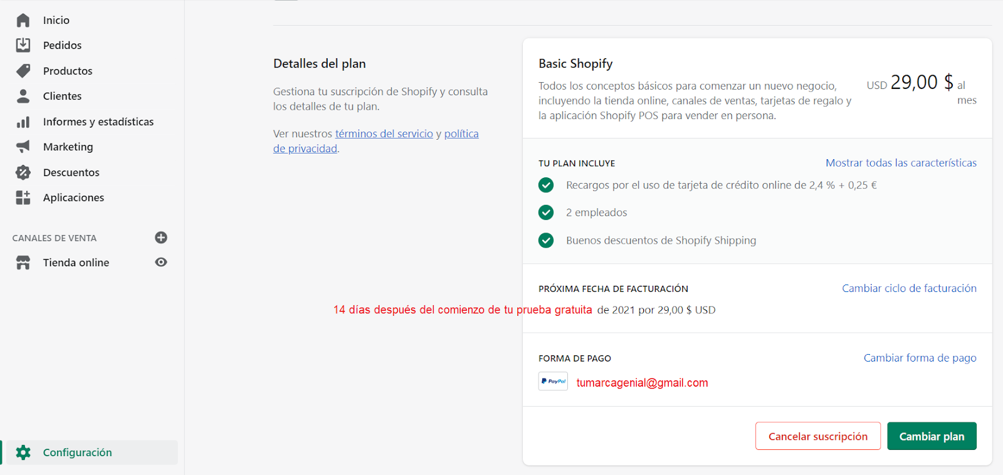Screen dimensions: 1003x475
Task: Click the Tienda online storefront icon
Action: tap(23, 263)
